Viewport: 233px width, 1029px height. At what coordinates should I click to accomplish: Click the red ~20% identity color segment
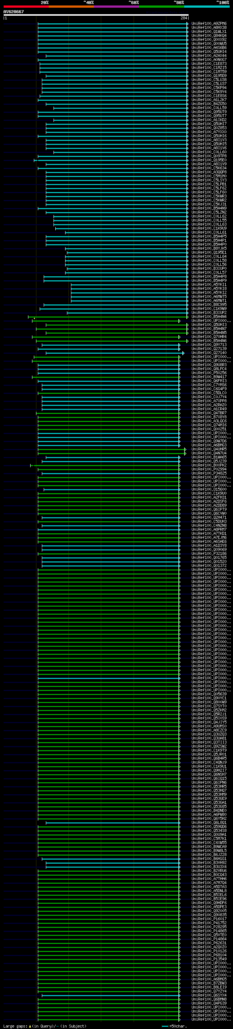tap(26, 7)
